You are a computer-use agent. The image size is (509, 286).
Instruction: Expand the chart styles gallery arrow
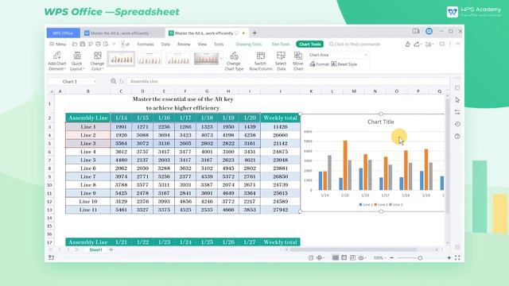pyautogui.click(x=221, y=59)
